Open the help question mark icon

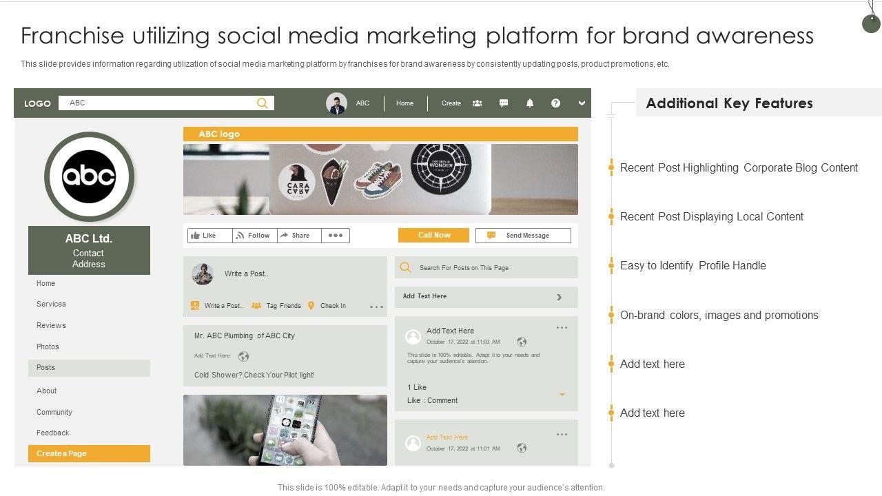555,103
